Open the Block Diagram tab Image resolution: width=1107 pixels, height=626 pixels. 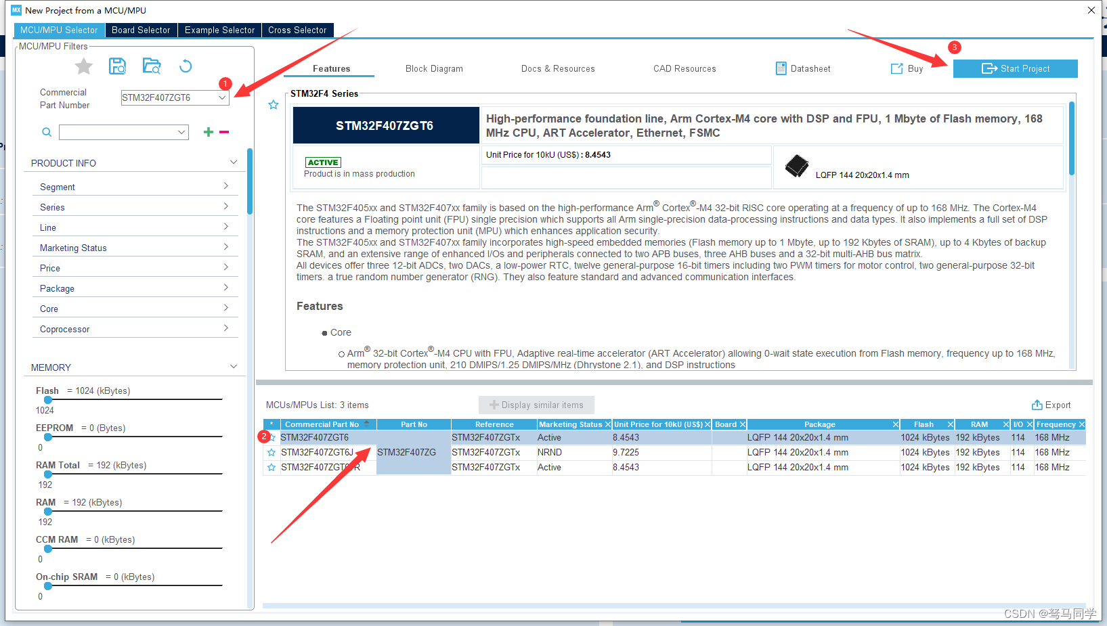(x=434, y=68)
